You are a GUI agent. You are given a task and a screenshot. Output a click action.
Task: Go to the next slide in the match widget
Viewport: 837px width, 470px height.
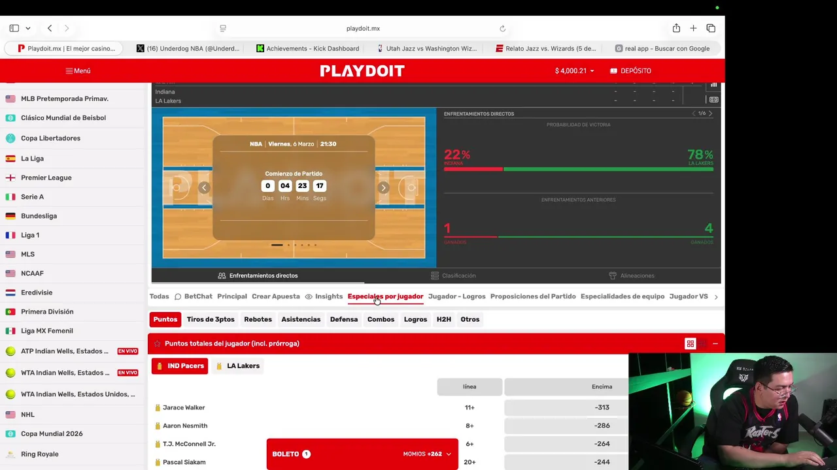click(384, 188)
